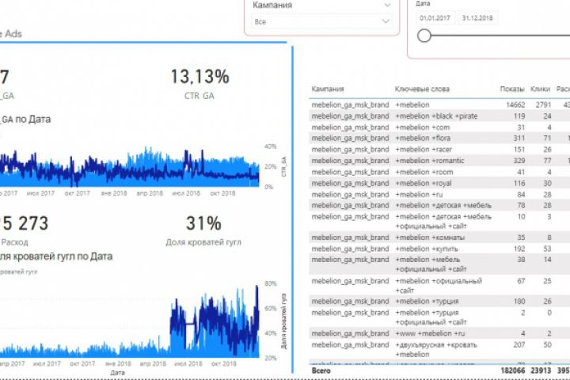Select Клики value 77 in +romantic row
The width and height of the screenshot is (570, 380).
547,161
